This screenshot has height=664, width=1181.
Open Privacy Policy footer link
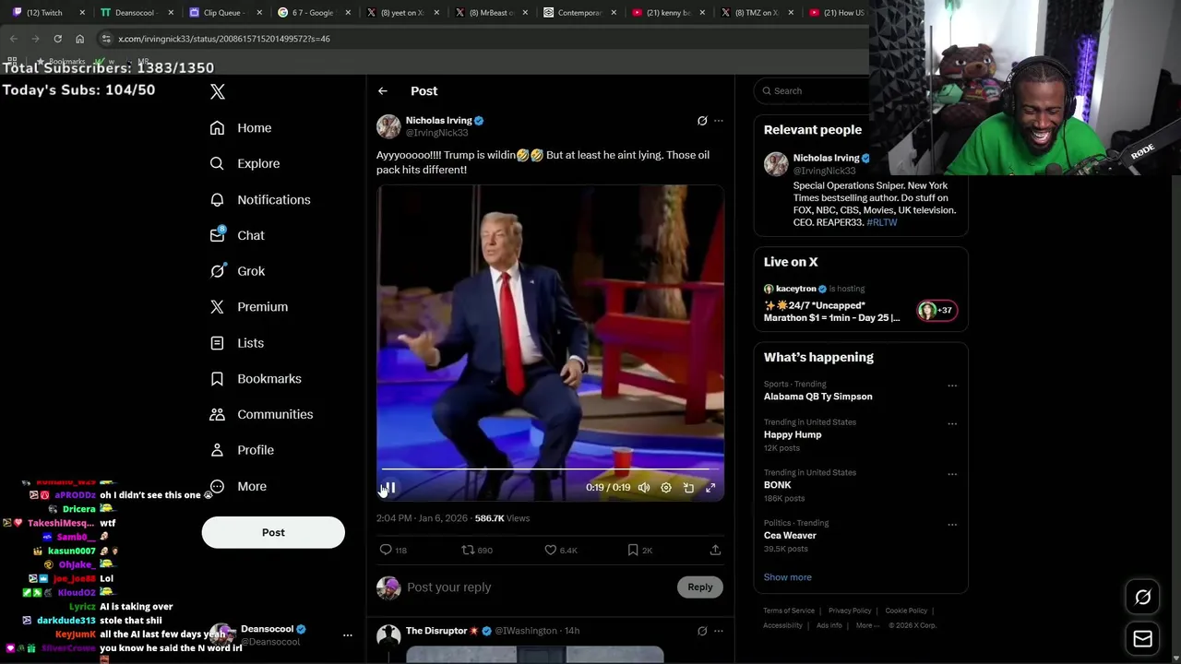[x=850, y=611]
